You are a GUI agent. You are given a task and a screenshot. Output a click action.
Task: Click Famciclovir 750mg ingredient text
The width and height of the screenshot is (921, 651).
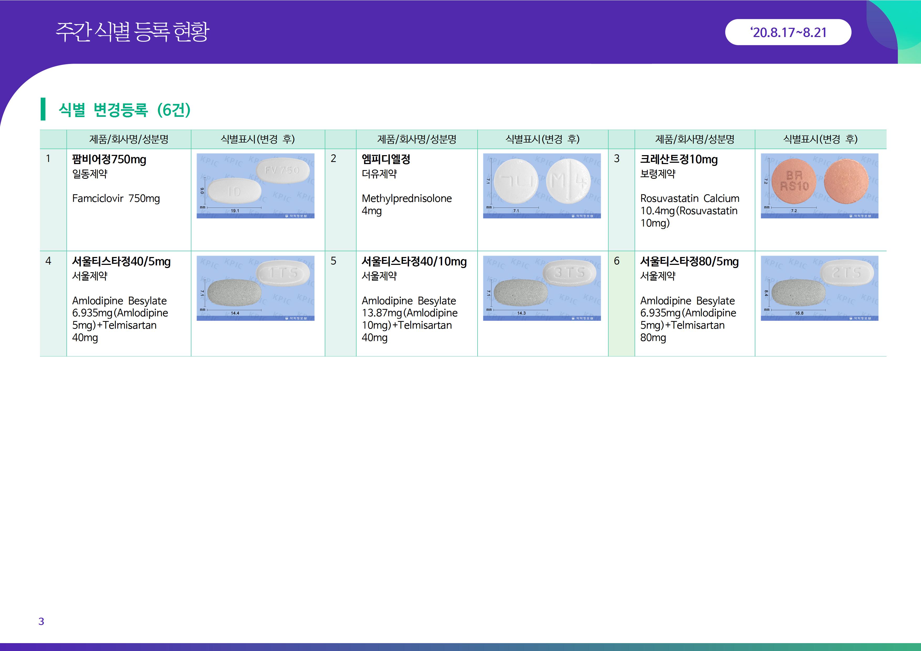116,198
